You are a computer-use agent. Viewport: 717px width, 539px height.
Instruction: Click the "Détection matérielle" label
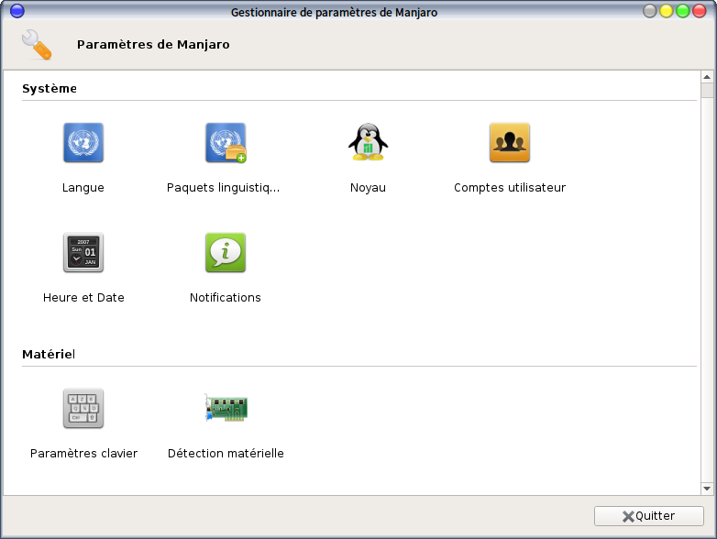[x=226, y=454]
